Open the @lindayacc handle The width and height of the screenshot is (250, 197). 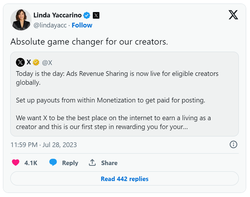[x=50, y=25]
